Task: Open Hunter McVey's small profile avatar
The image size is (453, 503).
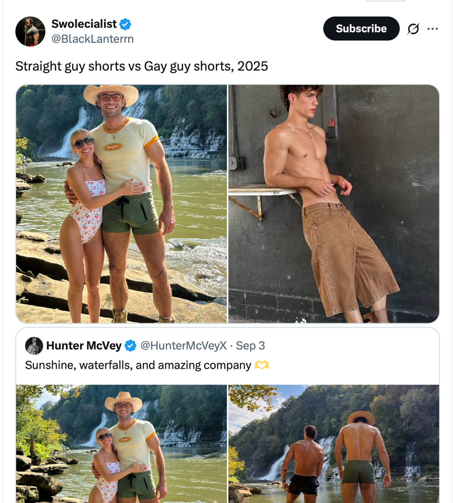Action: [34, 346]
